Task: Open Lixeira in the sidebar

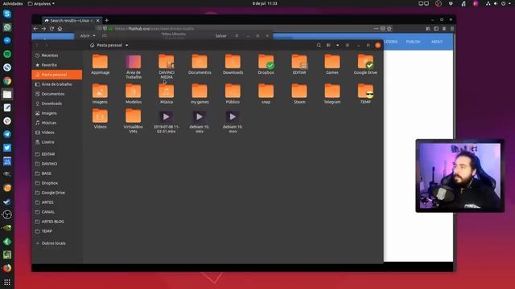Action: (x=57, y=142)
